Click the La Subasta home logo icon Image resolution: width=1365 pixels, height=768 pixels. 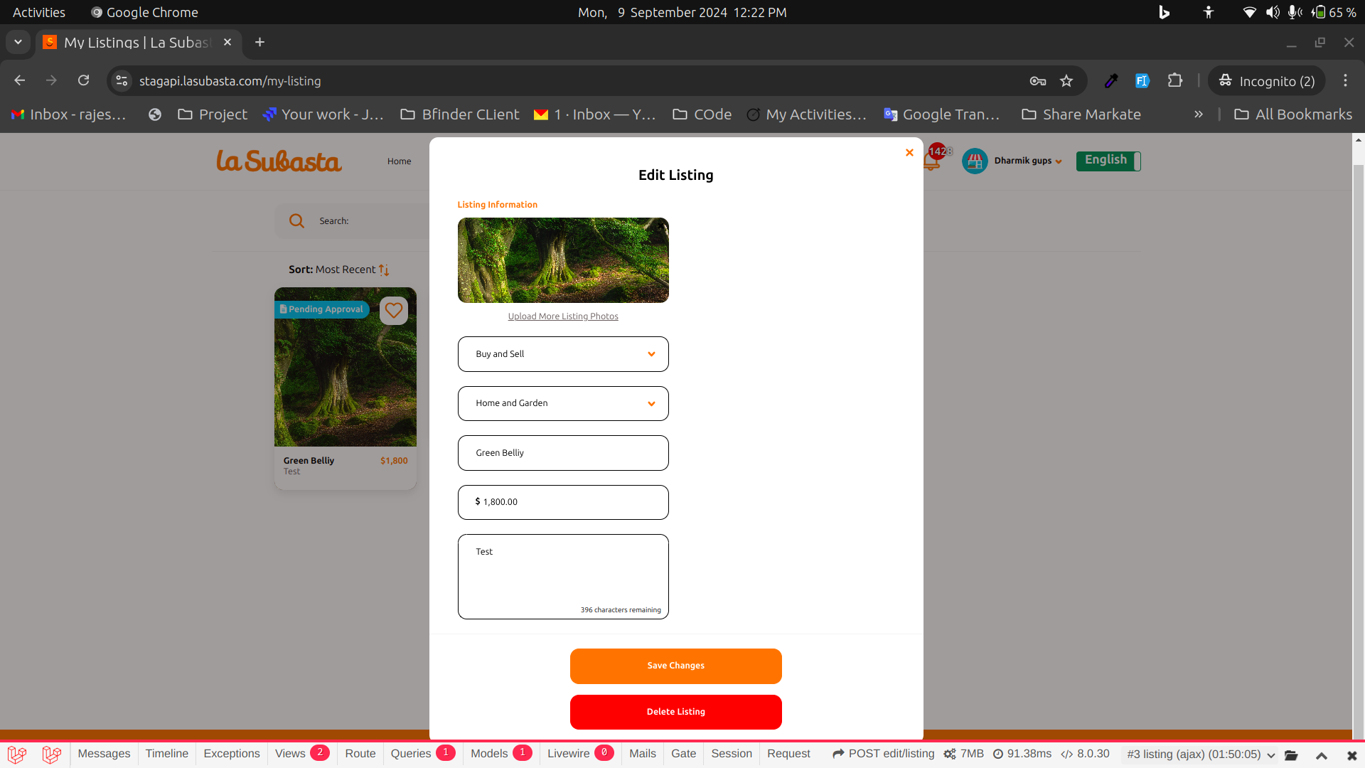click(279, 161)
